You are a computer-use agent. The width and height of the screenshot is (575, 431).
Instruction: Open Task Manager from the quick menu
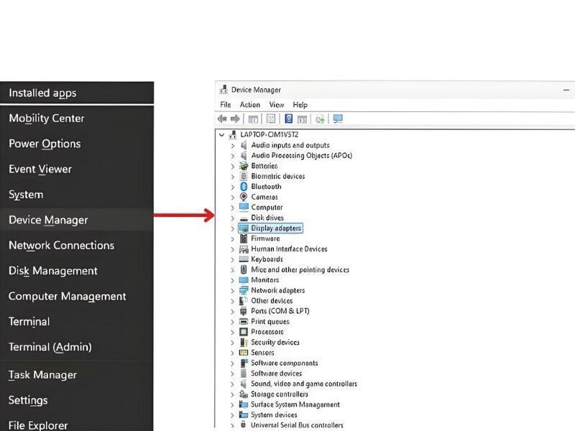tap(42, 375)
